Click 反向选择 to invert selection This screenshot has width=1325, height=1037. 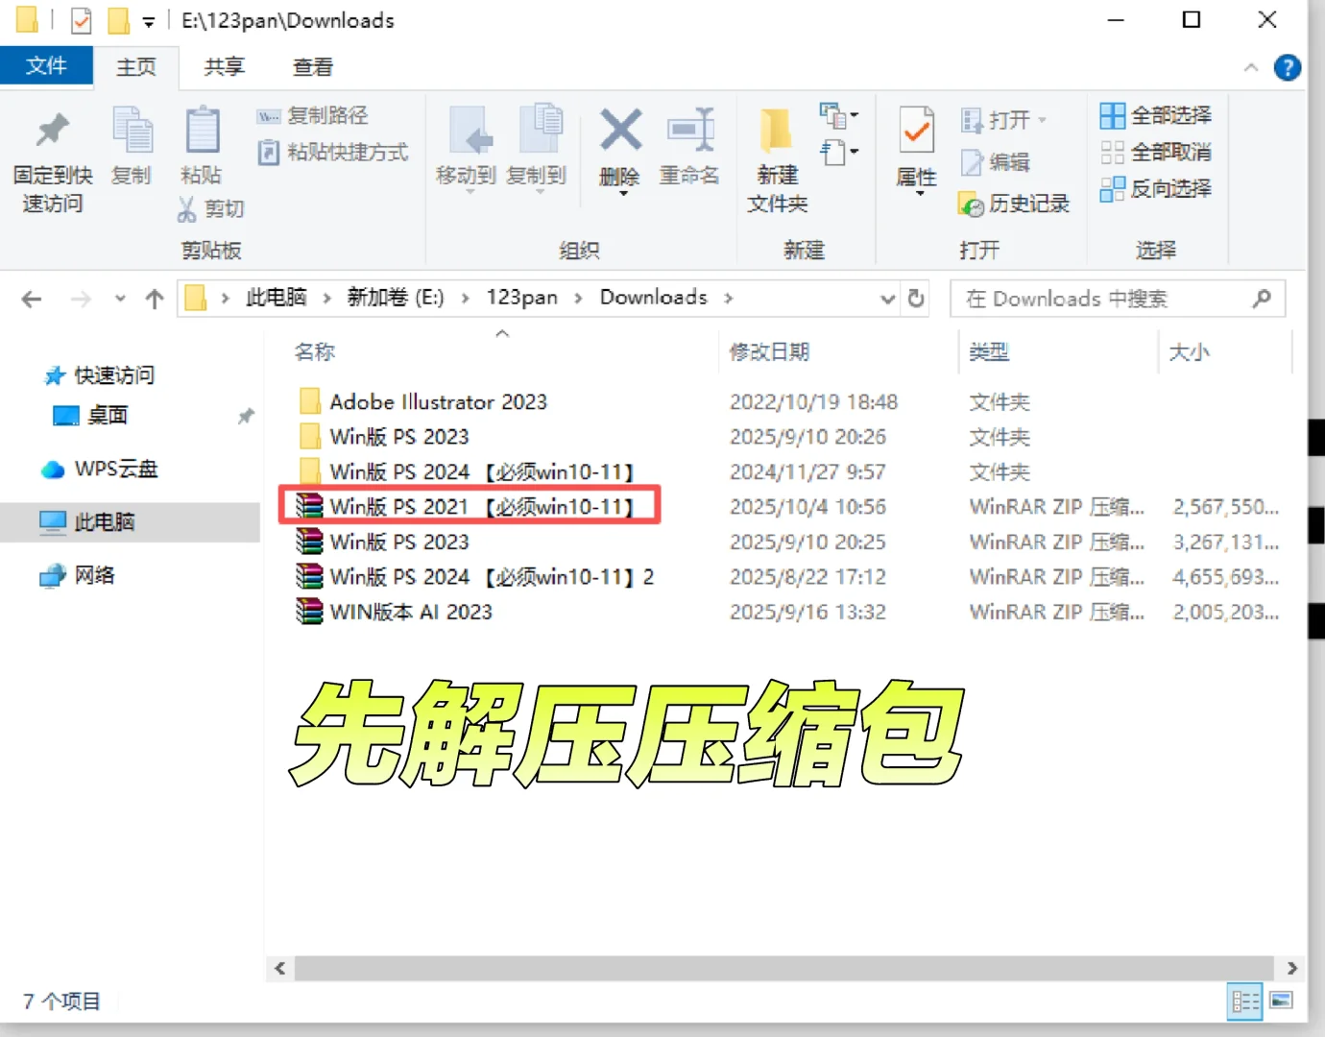coord(1156,189)
